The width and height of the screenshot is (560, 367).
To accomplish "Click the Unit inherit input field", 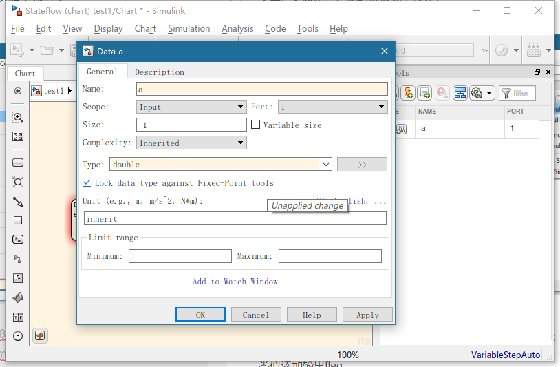I will pyautogui.click(x=235, y=218).
